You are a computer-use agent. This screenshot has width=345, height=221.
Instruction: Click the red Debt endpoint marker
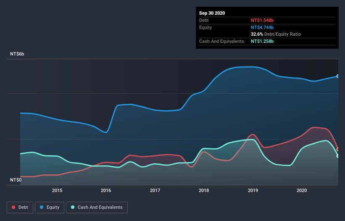click(338, 150)
